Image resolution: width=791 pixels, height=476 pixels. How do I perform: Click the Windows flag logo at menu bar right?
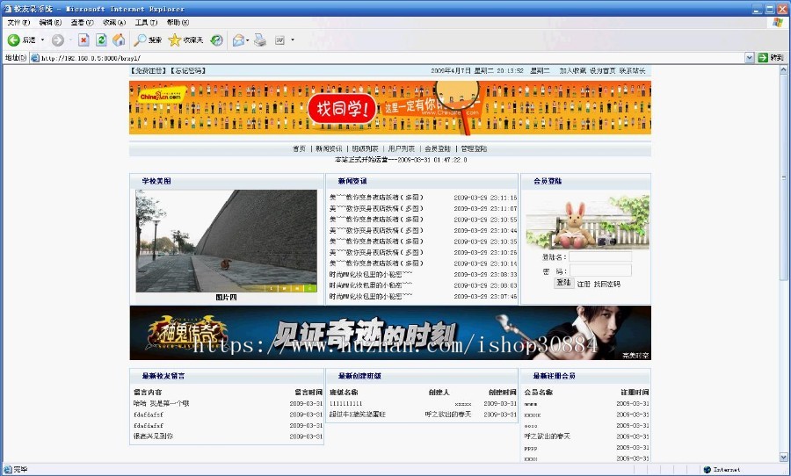point(778,22)
